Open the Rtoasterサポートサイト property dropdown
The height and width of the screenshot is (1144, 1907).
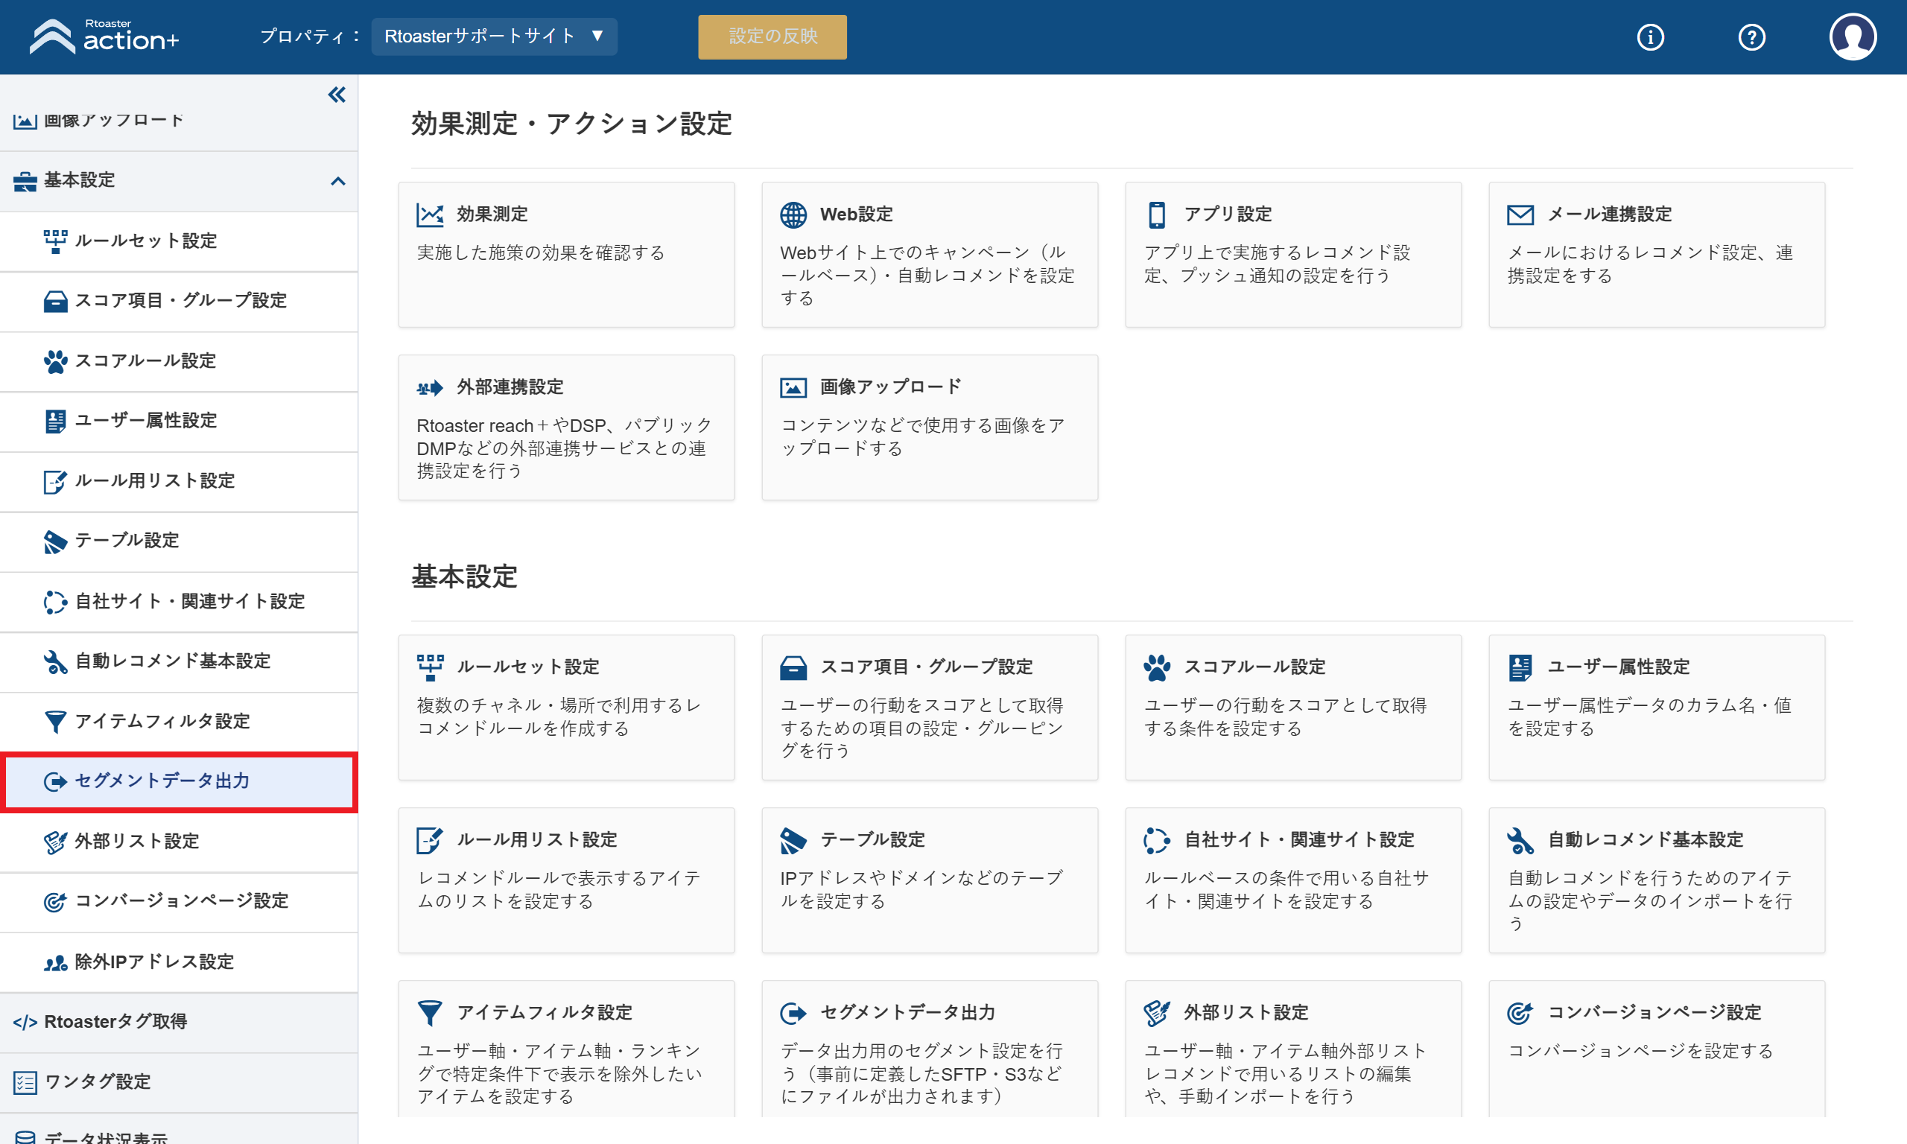click(x=494, y=36)
